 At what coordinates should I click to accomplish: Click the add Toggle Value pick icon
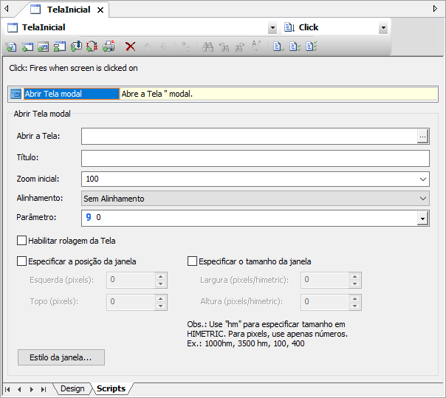[92, 47]
